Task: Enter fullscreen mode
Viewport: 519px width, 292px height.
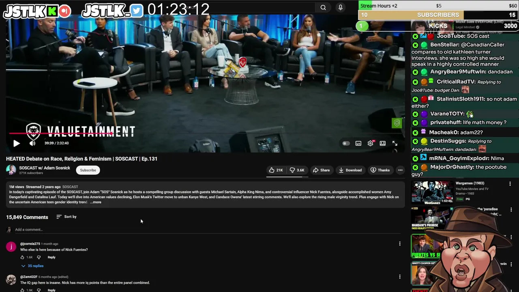Action: coord(395,143)
